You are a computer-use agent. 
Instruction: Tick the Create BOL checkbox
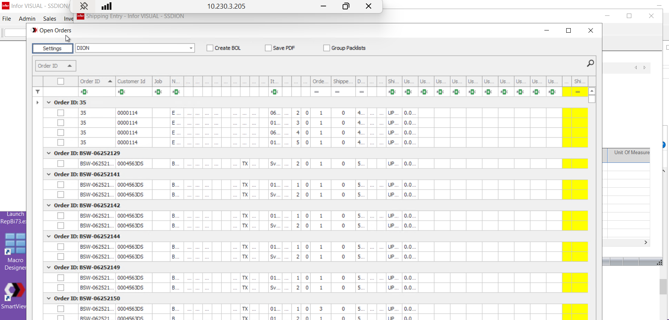tap(210, 48)
